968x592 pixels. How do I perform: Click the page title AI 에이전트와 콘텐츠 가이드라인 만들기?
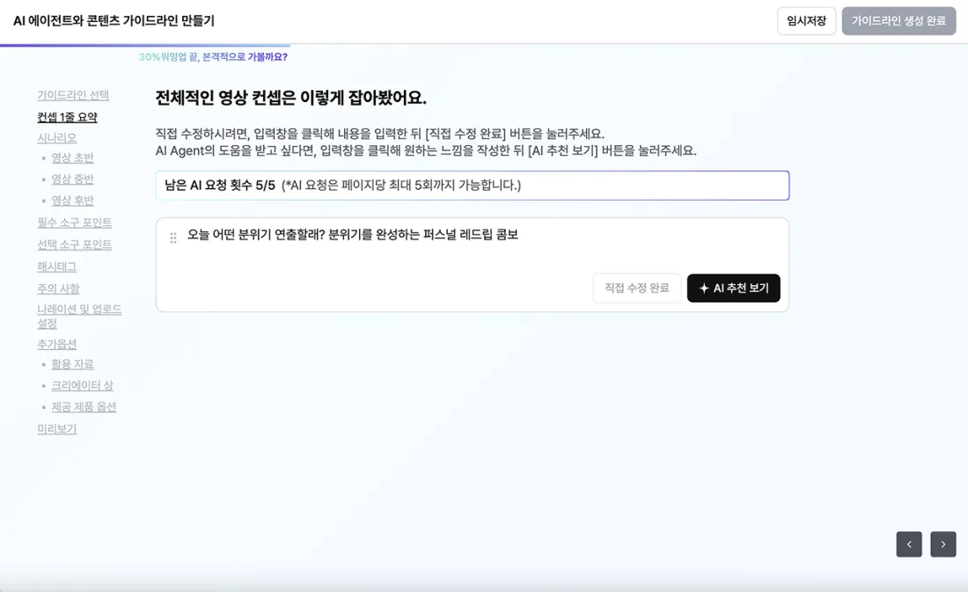point(114,21)
